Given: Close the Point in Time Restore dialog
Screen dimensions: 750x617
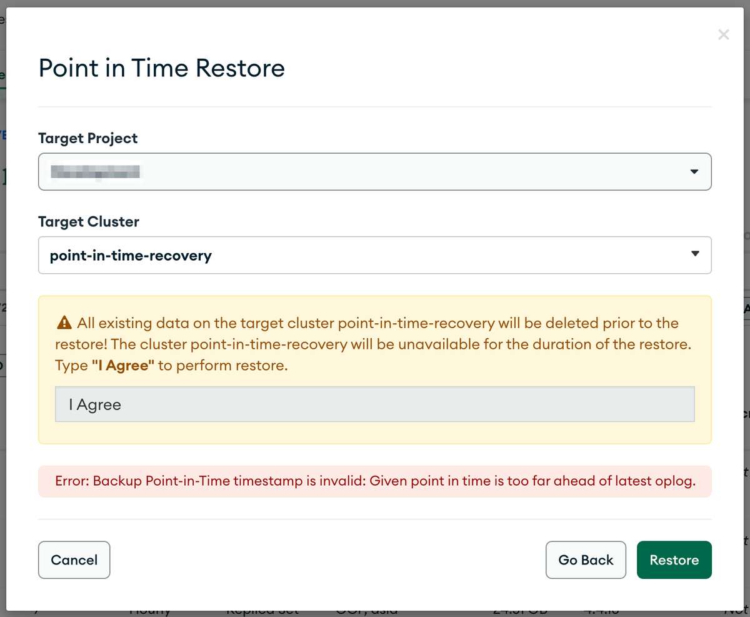Looking at the screenshot, I should (723, 35).
